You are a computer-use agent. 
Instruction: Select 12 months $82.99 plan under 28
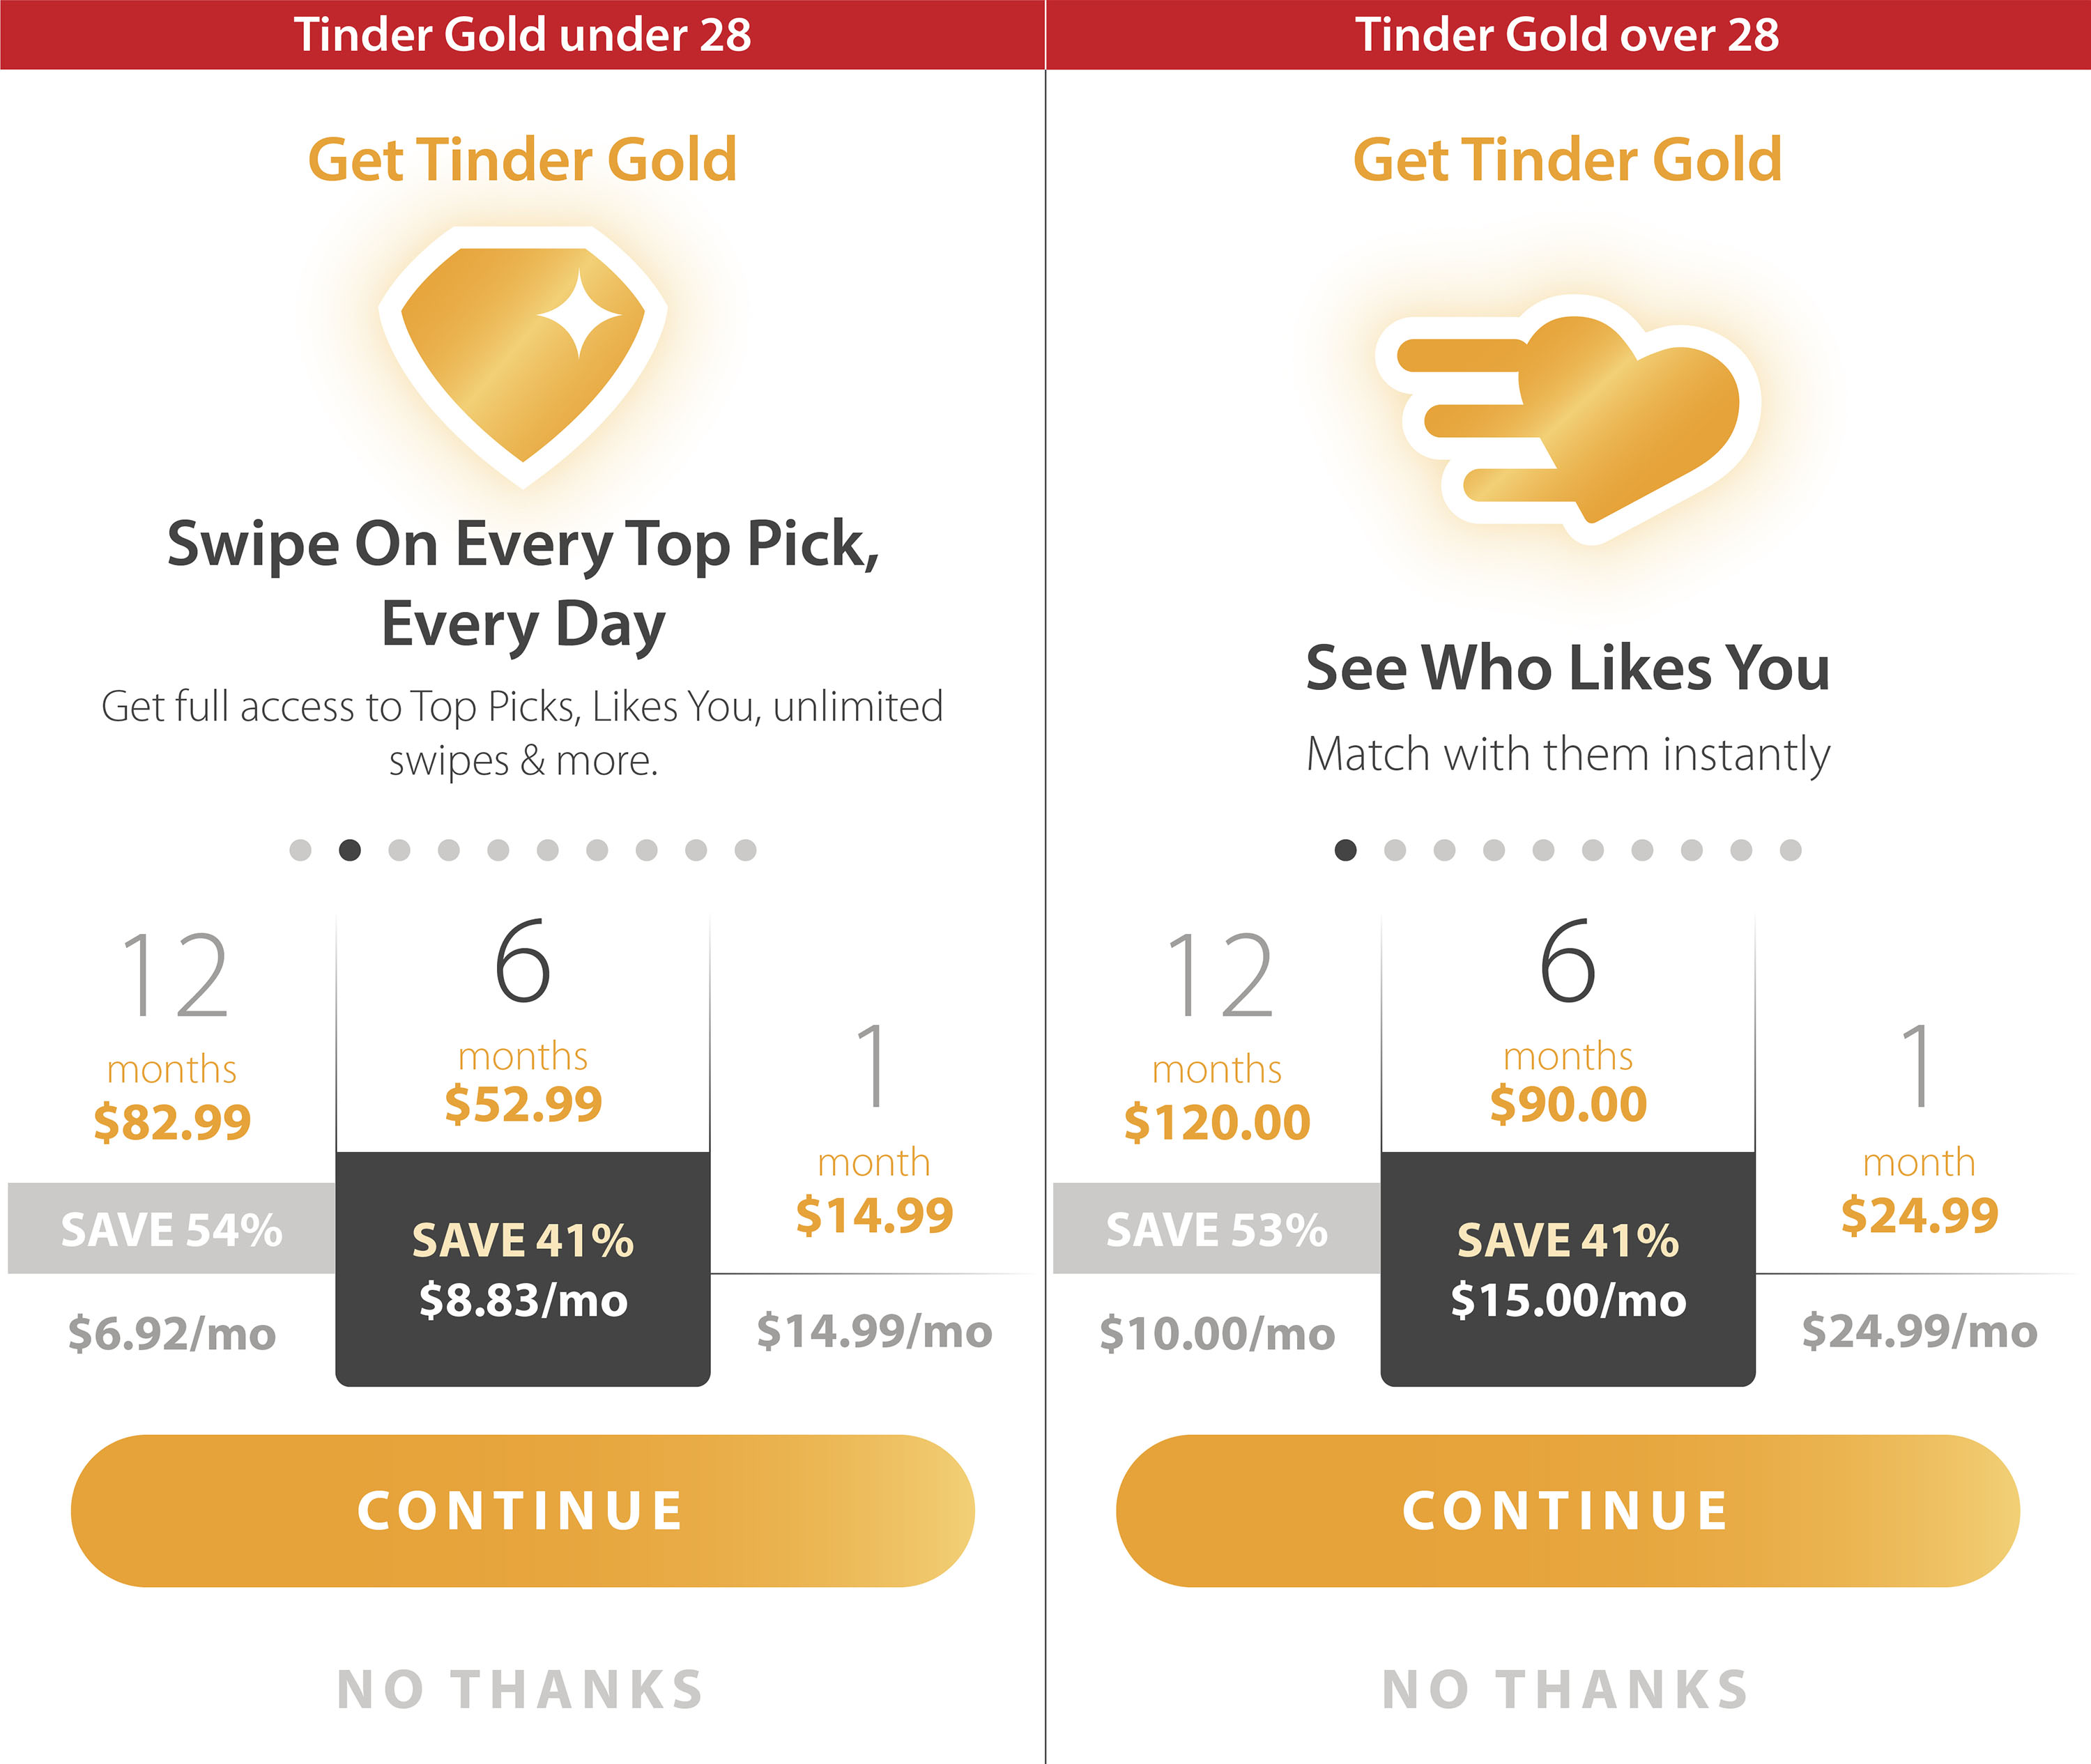[172, 1140]
